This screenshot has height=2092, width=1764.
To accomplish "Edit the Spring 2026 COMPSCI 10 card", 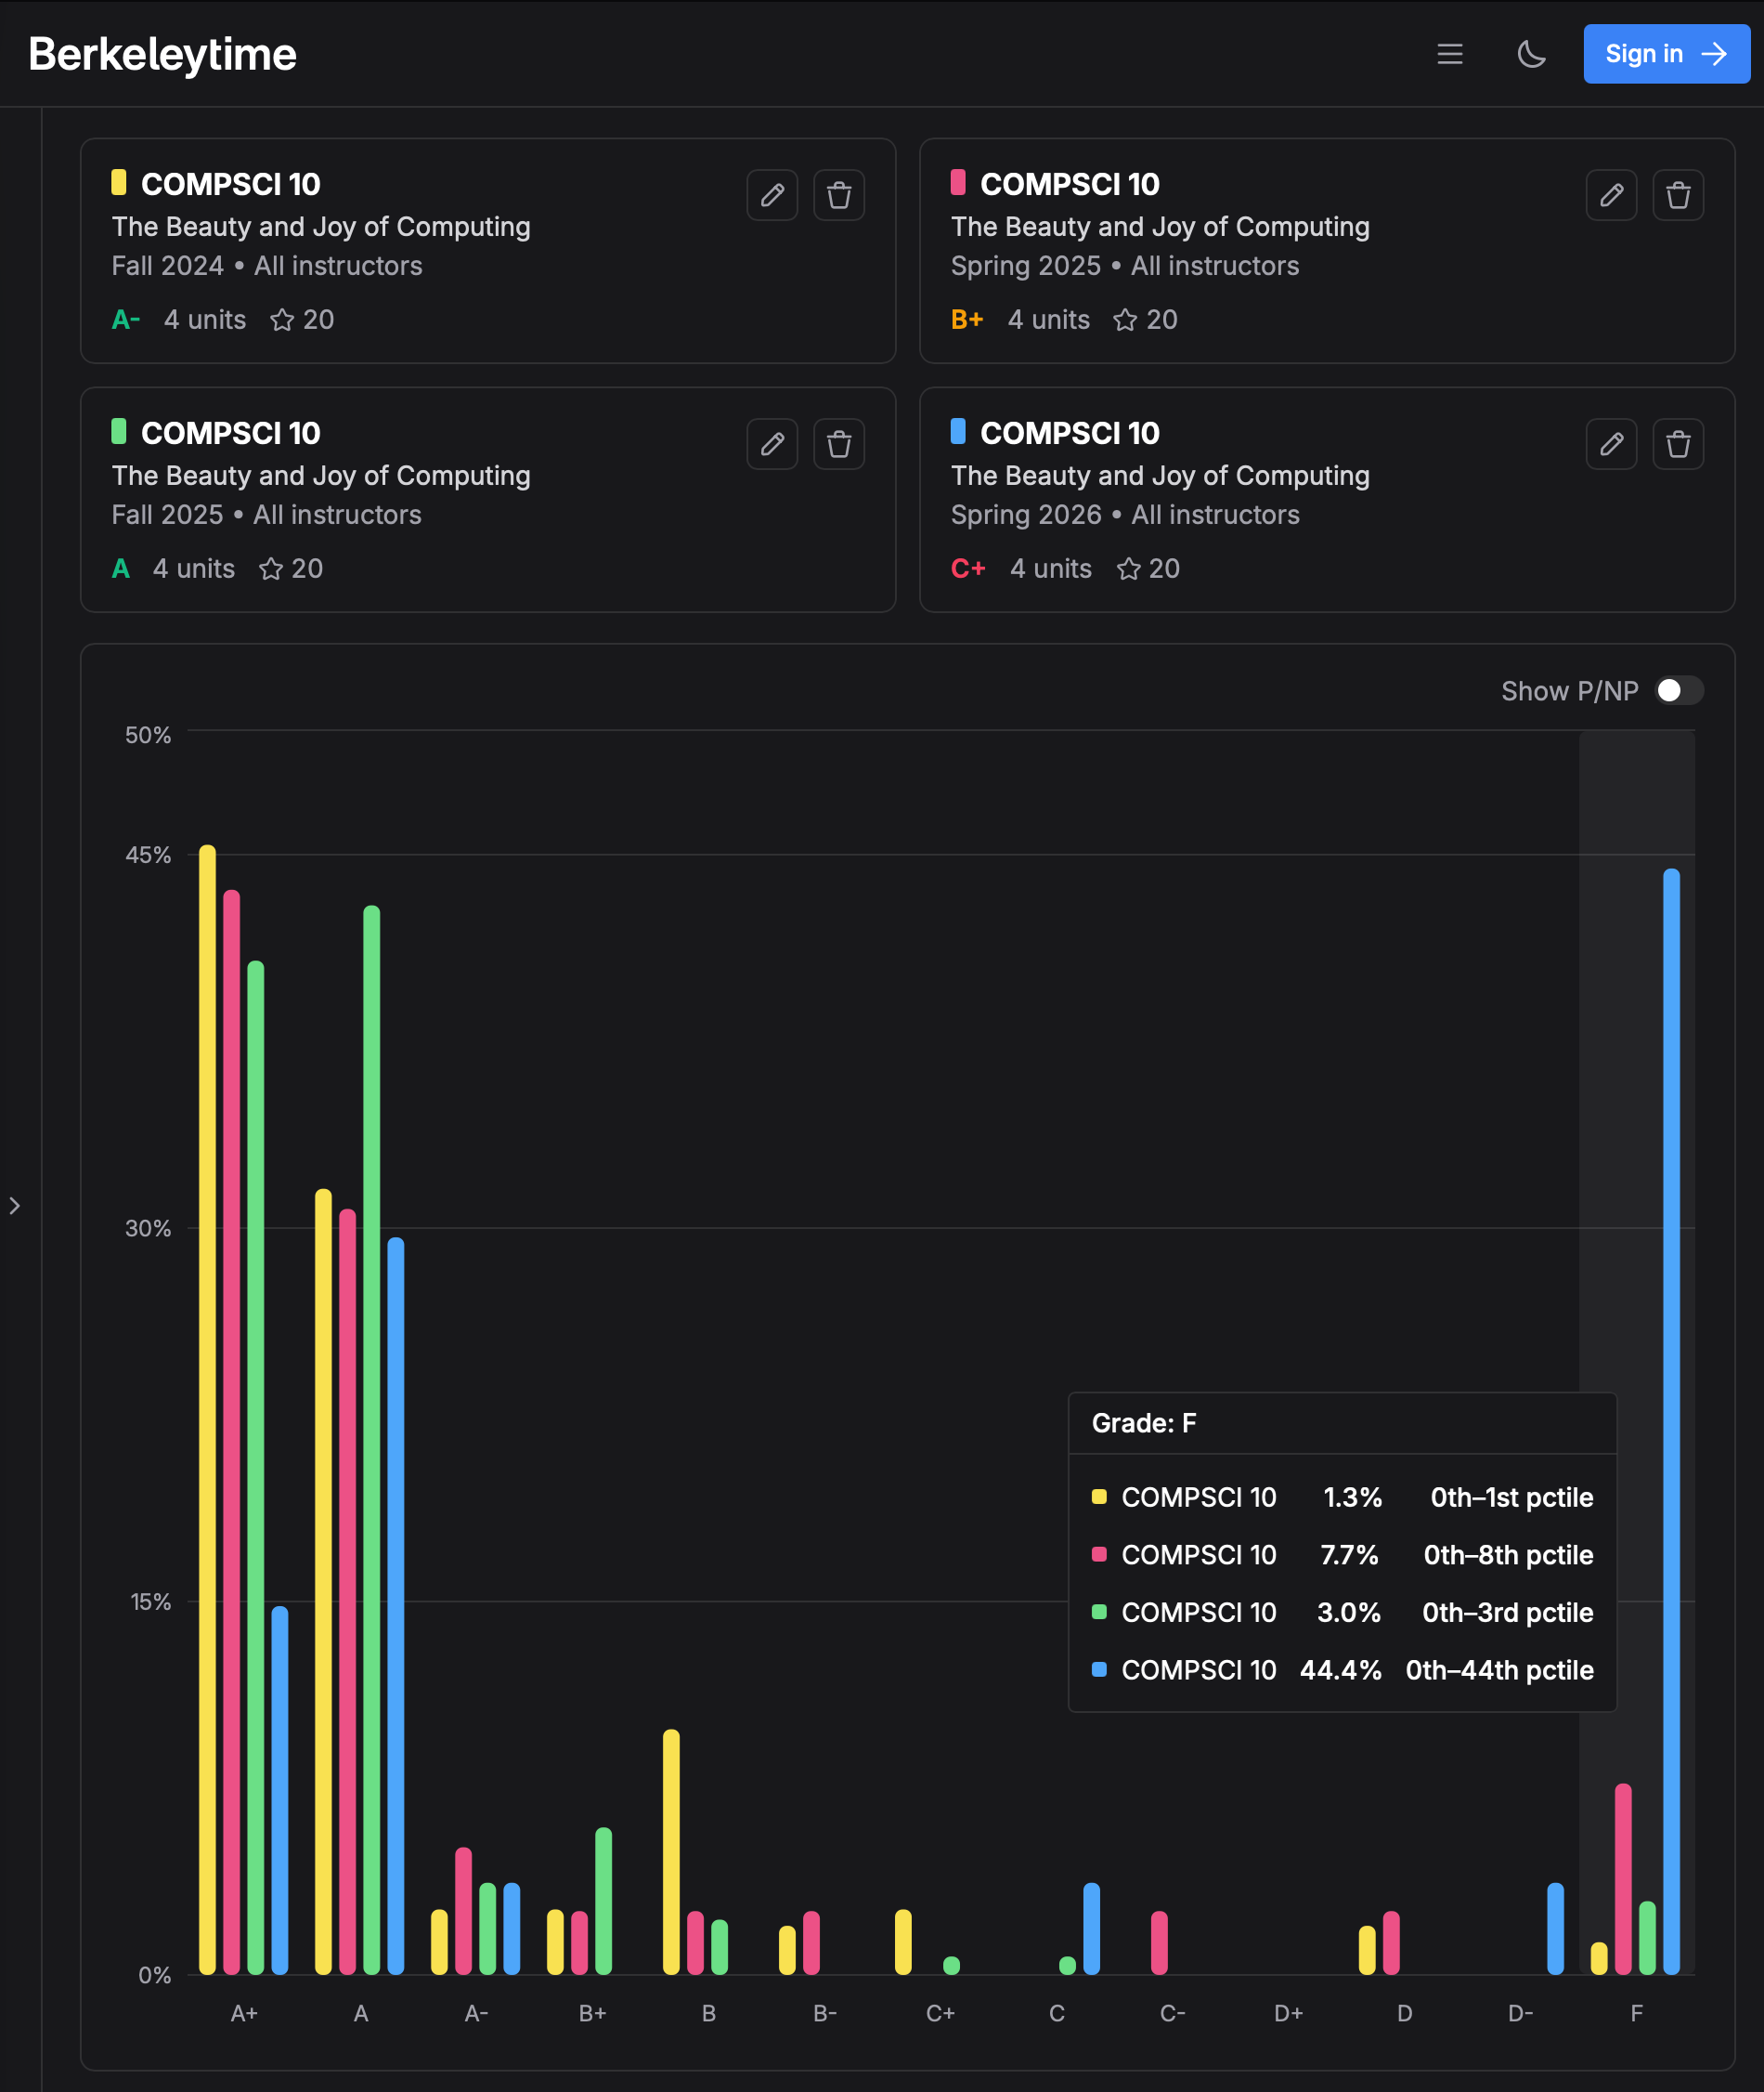I will coord(1611,444).
